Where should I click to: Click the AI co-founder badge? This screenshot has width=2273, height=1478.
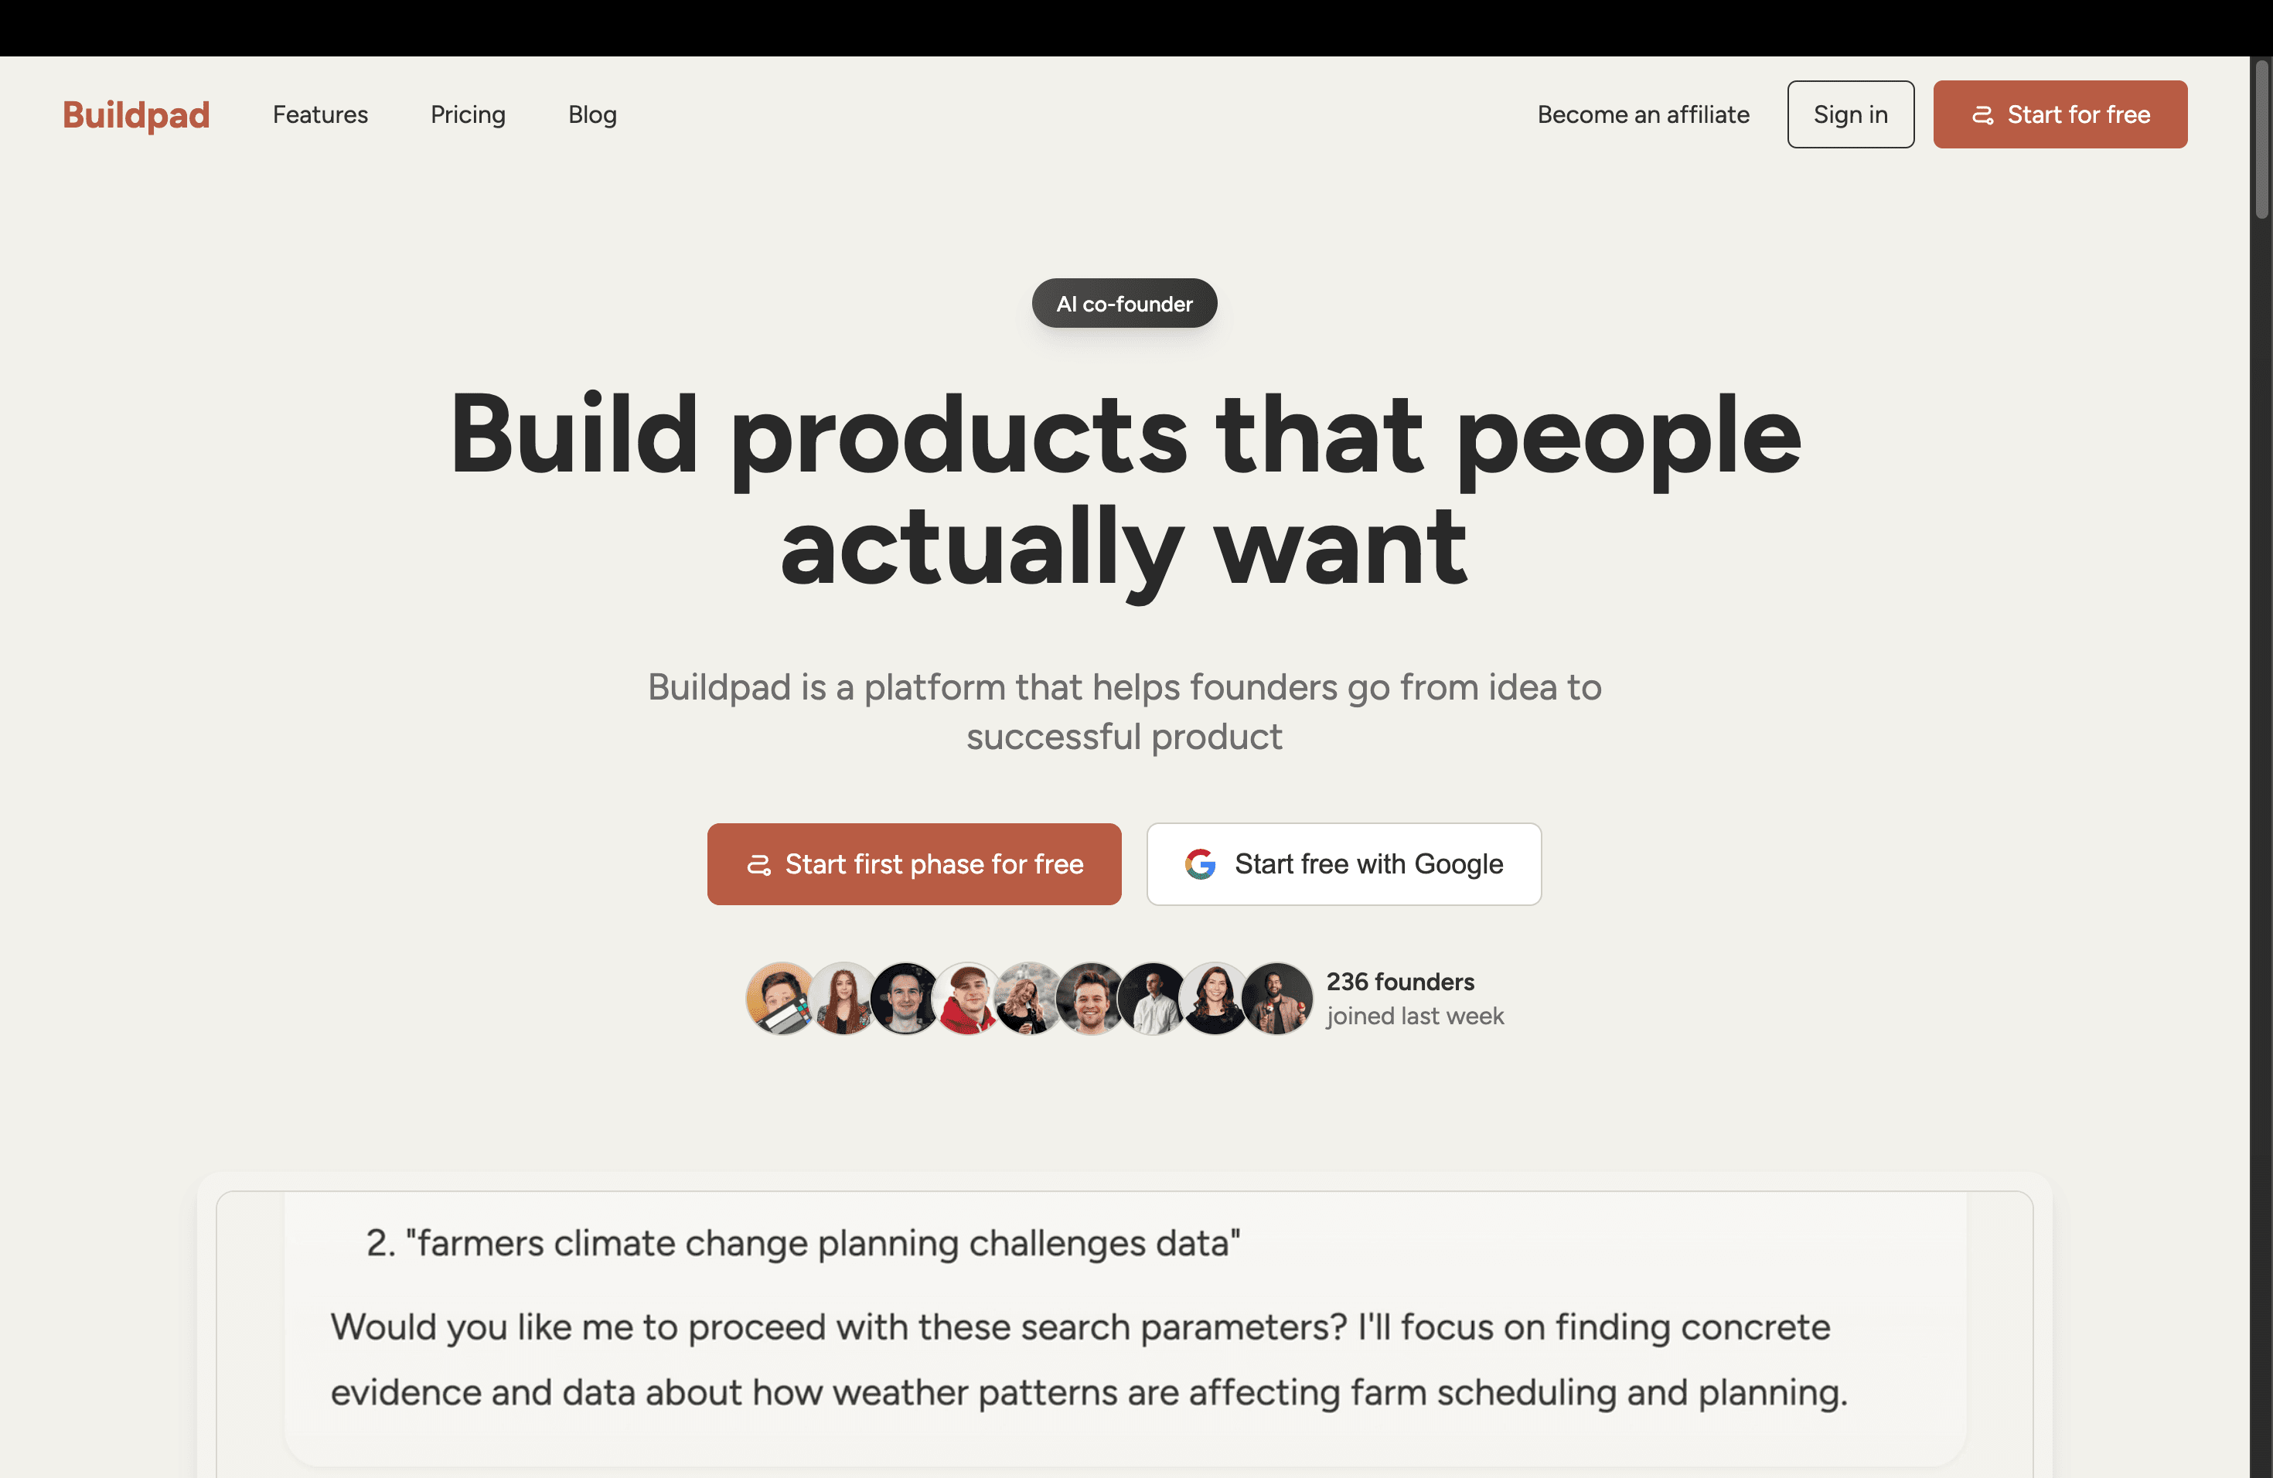click(x=1124, y=304)
